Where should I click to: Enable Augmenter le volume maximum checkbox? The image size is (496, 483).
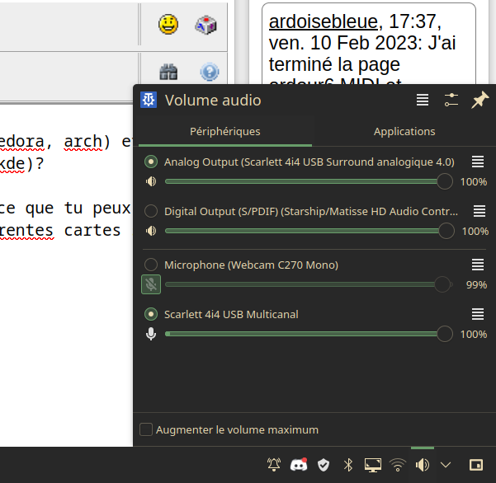146,429
